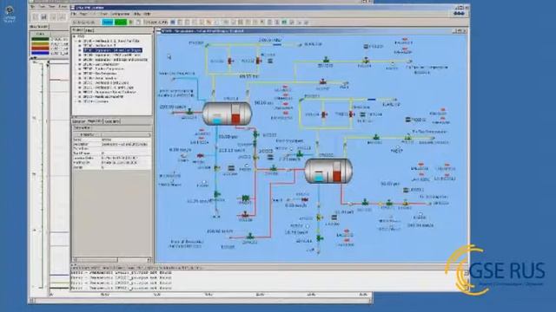Click green valve on the bottom red feed line
Screen dimensions: 556x312
coord(250,237)
